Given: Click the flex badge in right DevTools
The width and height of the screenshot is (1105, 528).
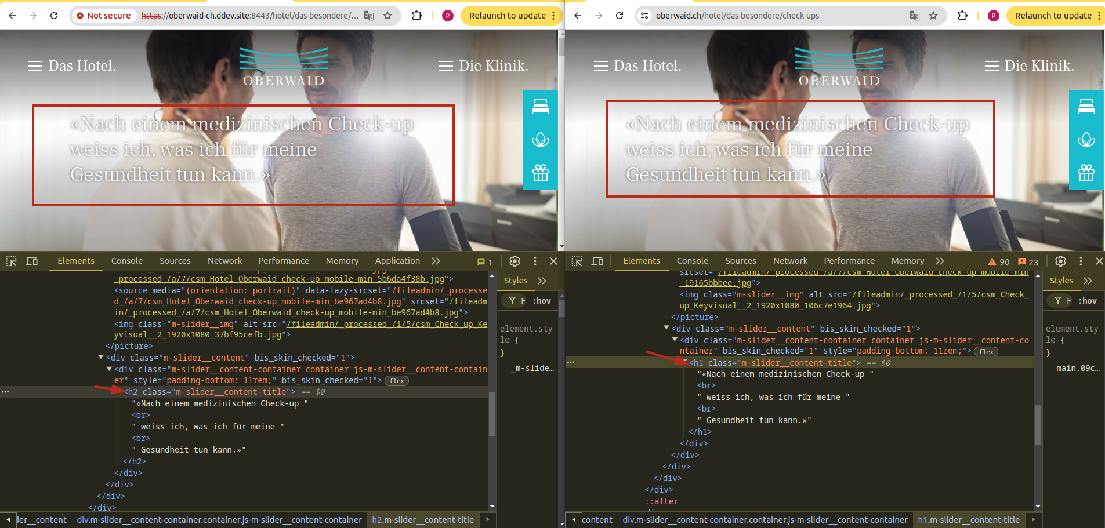Looking at the screenshot, I should point(986,352).
